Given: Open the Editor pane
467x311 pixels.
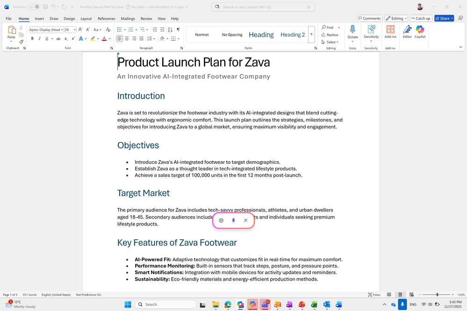Looking at the screenshot, I should click(x=407, y=32).
